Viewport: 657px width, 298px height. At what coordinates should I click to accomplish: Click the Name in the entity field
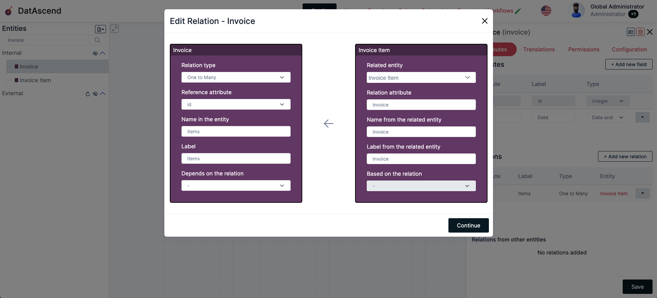pyautogui.click(x=236, y=132)
